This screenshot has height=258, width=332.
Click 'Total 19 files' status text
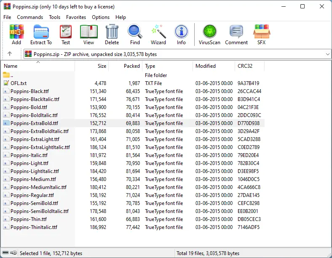point(190,253)
